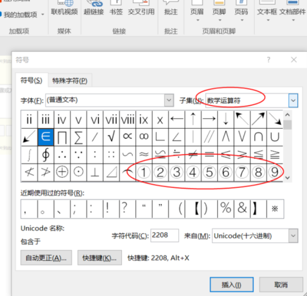Select the southwest arrow symbol ↙
307x296 pixels.
coord(29,137)
